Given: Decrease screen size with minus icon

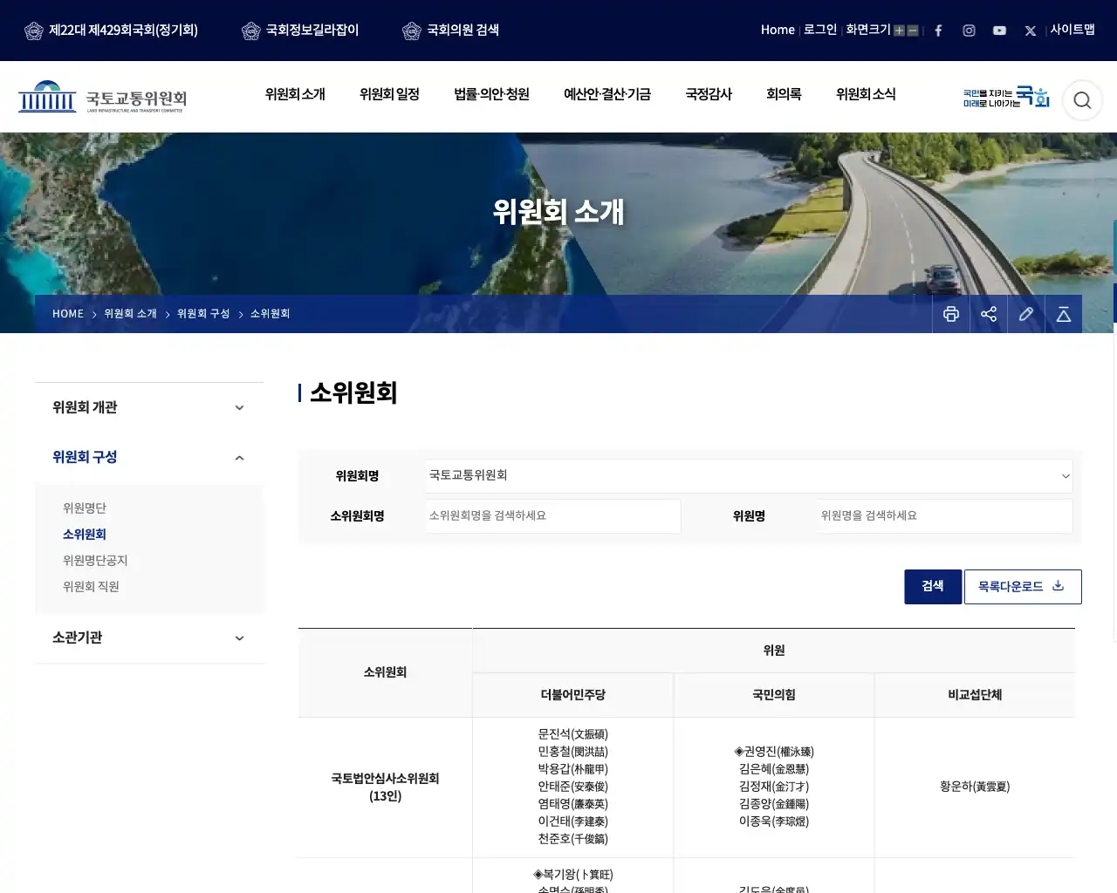Looking at the screenshot, I should click(x=913, y=31).
